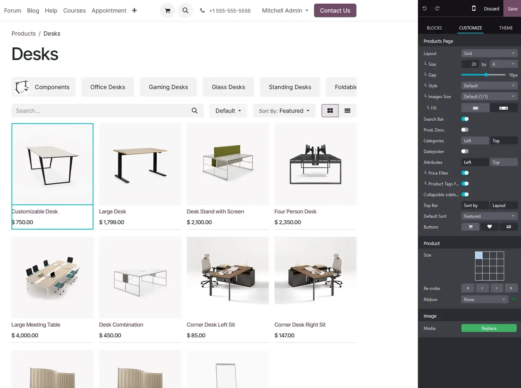Click the Components category desk icon

click(22, 87)
